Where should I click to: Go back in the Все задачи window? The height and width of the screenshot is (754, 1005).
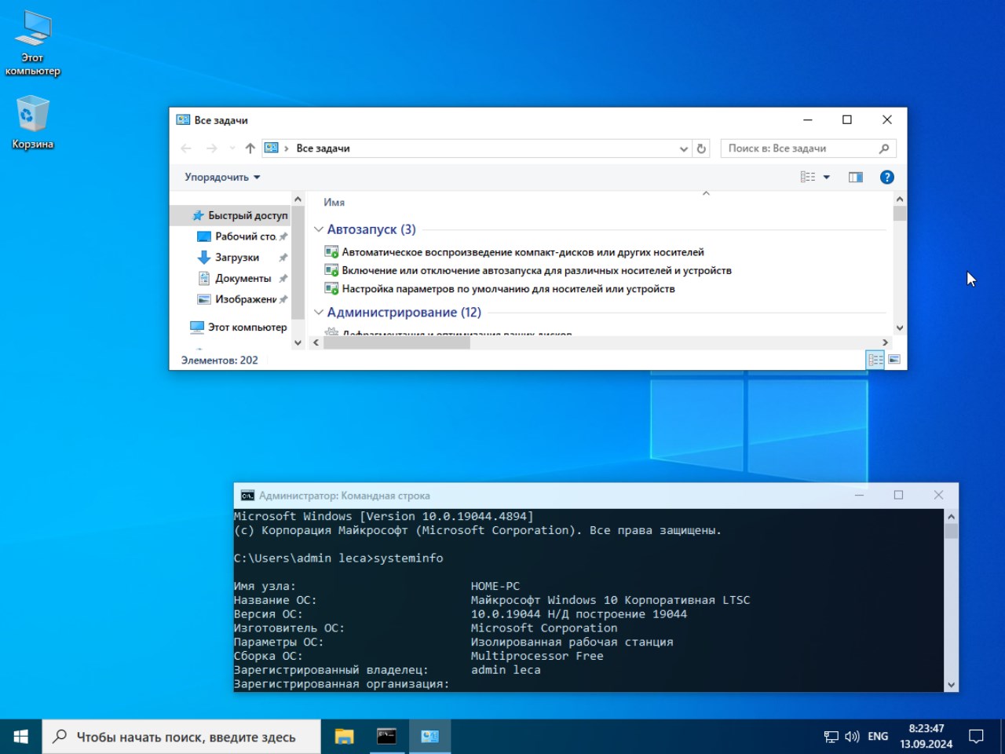click(x=186, y=148)
